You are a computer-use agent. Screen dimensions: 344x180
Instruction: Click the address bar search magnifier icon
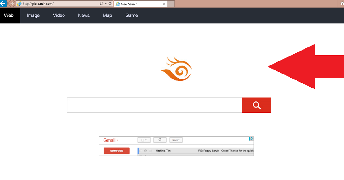coord(101,3)
